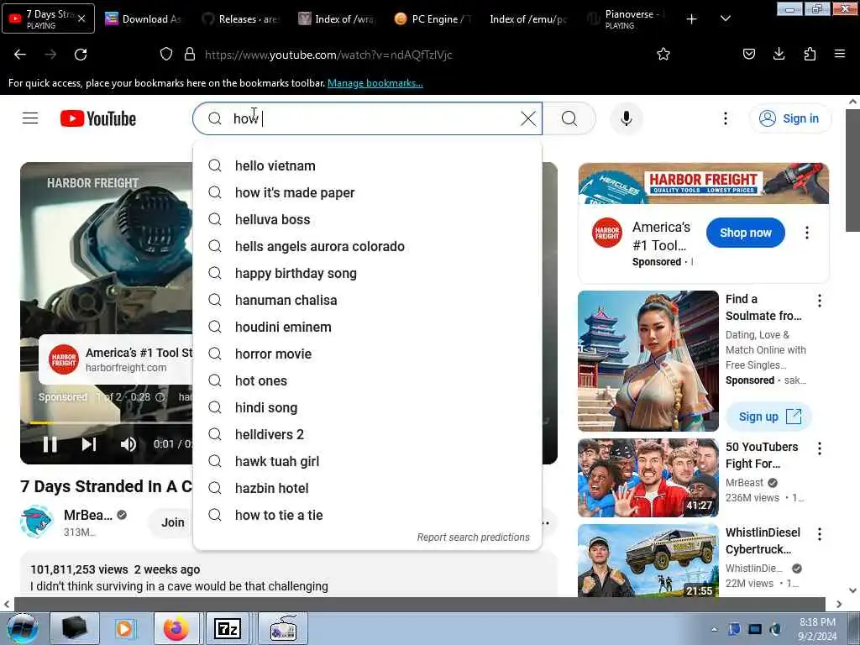Image resolution: width=860 pixels, height=645 pixels.
Task: Open tracking protection shield icon
Action: coord(166,55)
